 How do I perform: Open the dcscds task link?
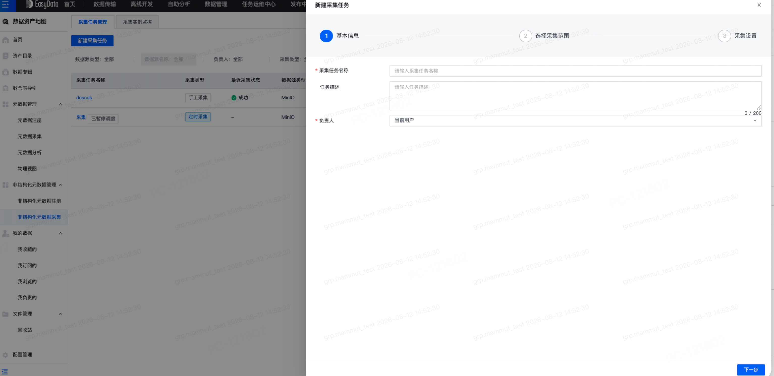point(84,98)
